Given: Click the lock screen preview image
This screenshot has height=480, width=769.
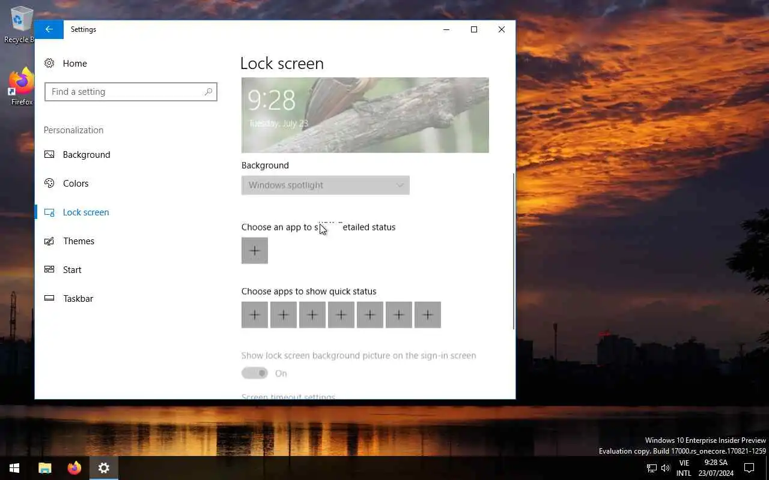Looking at the screenshot, I should 365,115.
